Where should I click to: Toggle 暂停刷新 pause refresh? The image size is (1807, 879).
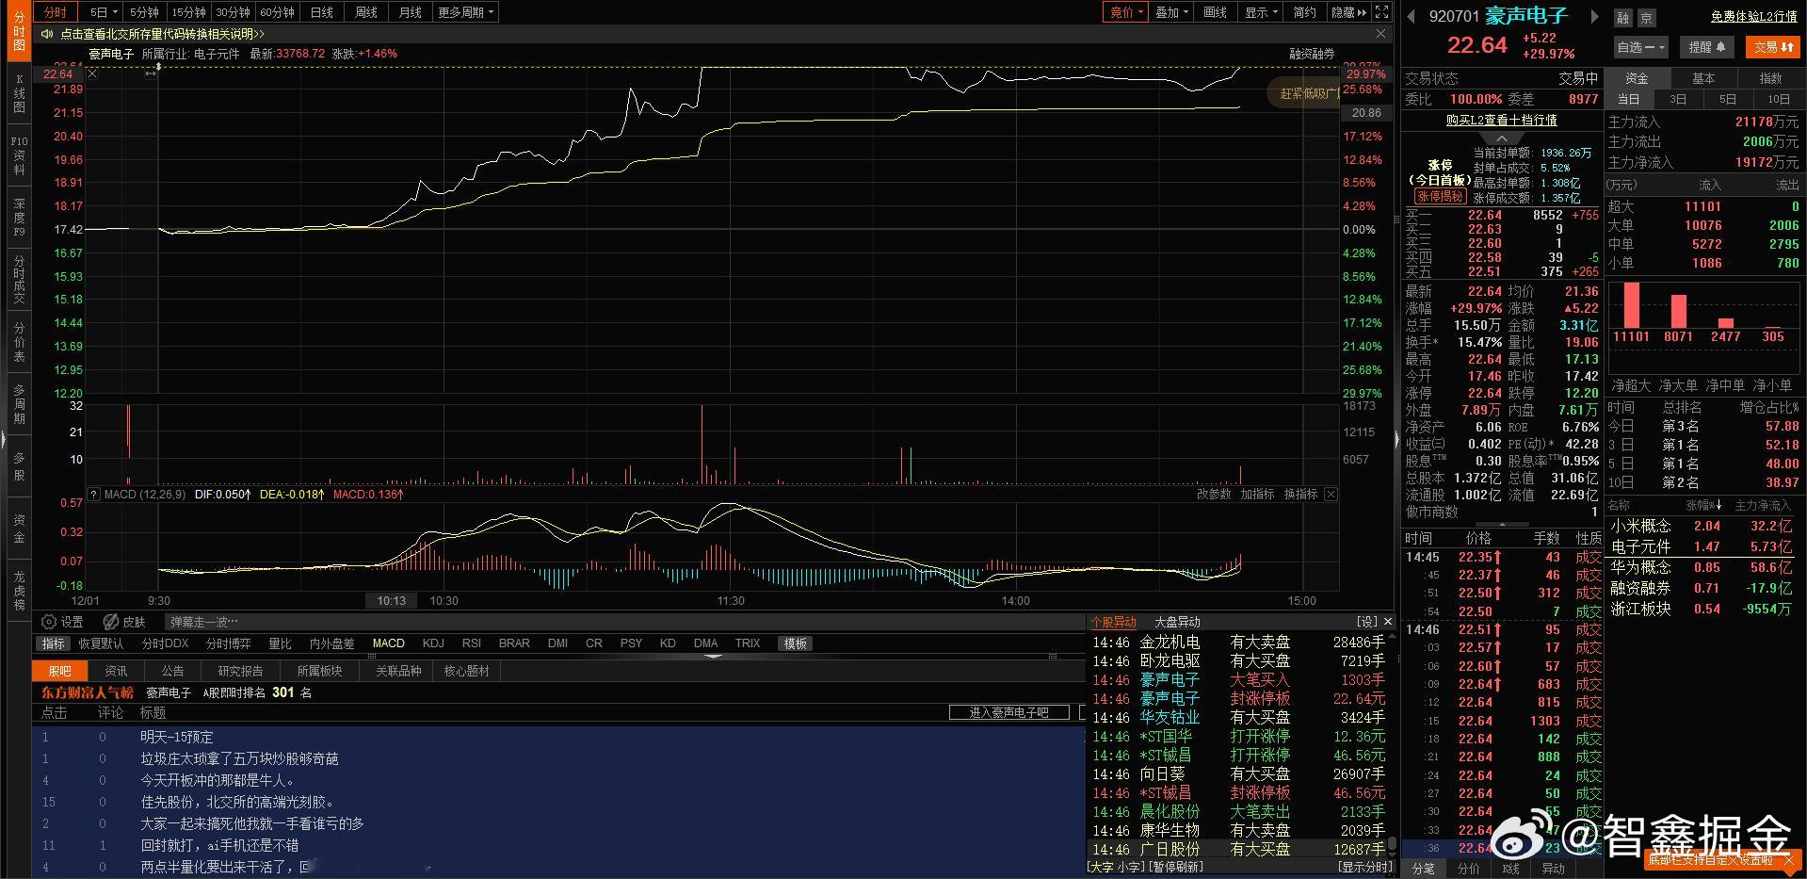click(1177, 867)
